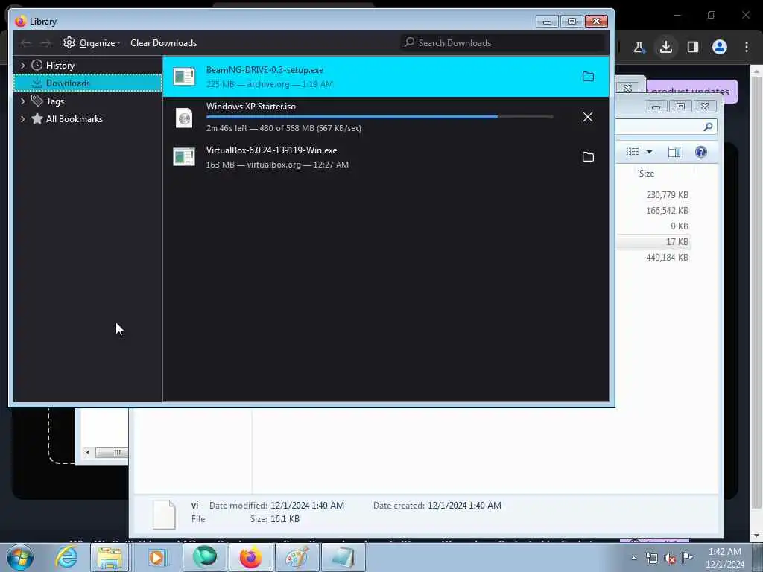Expand the History tree node
Image resolution: width=763 pixels, height=572 pixels.
pos(22,65)
